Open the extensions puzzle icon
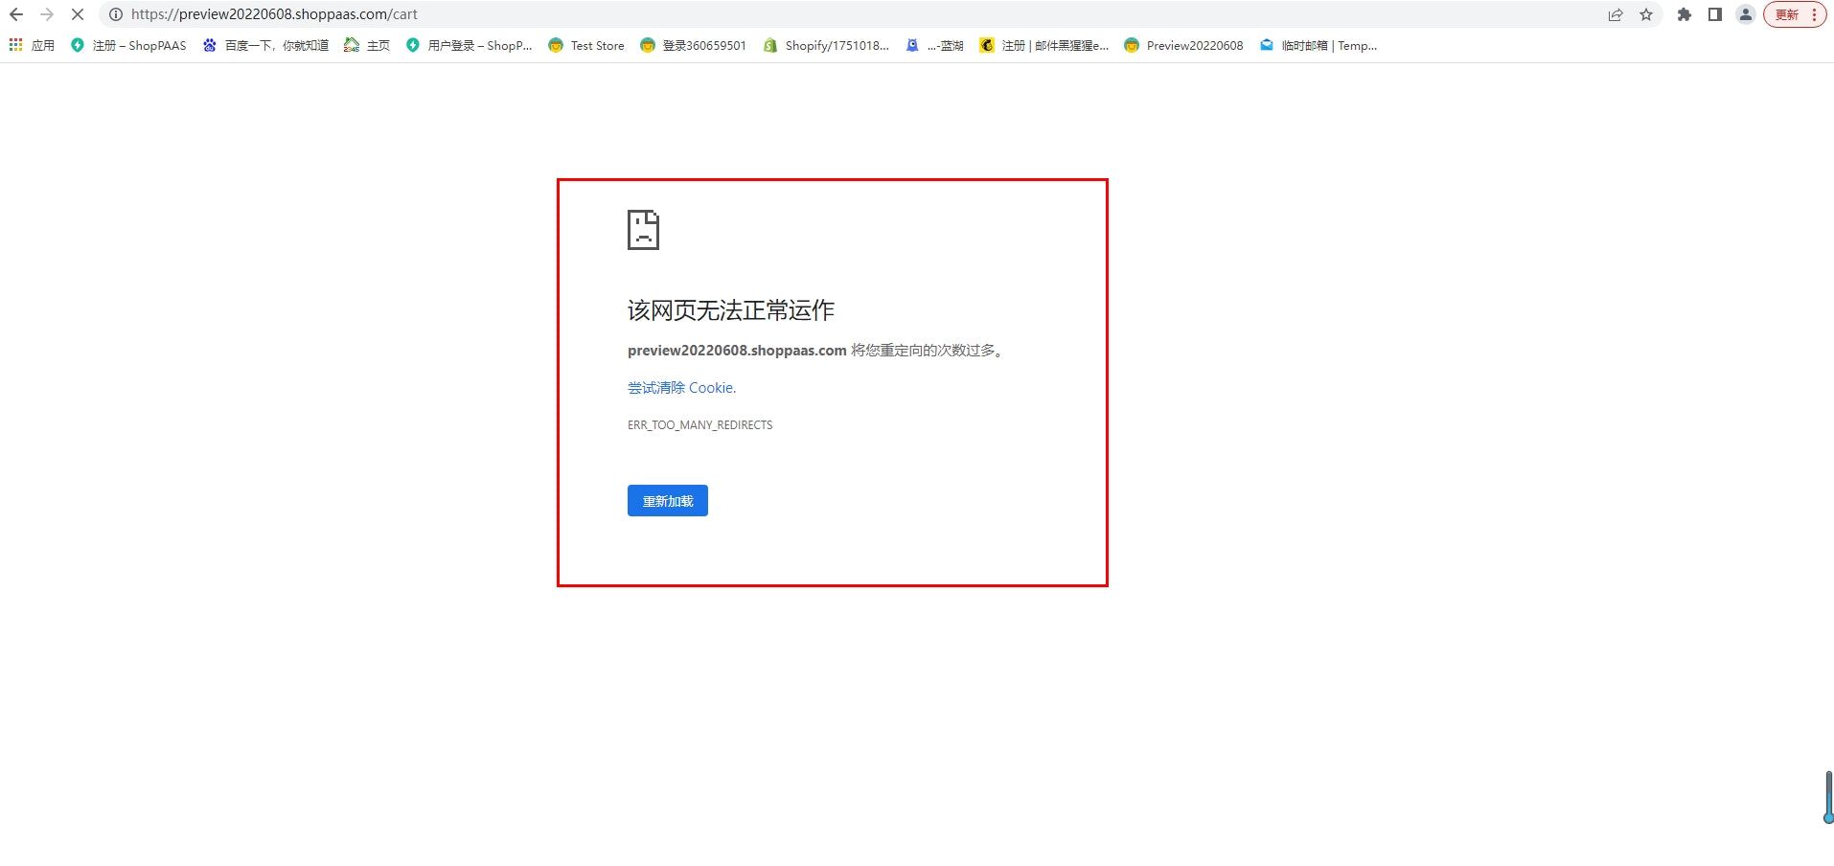1834x866 pixels. coord(1684,14)
